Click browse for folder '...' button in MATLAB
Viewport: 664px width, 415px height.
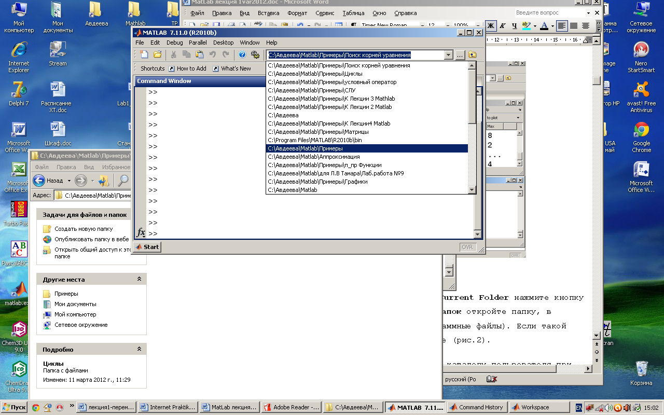point(460,55)
